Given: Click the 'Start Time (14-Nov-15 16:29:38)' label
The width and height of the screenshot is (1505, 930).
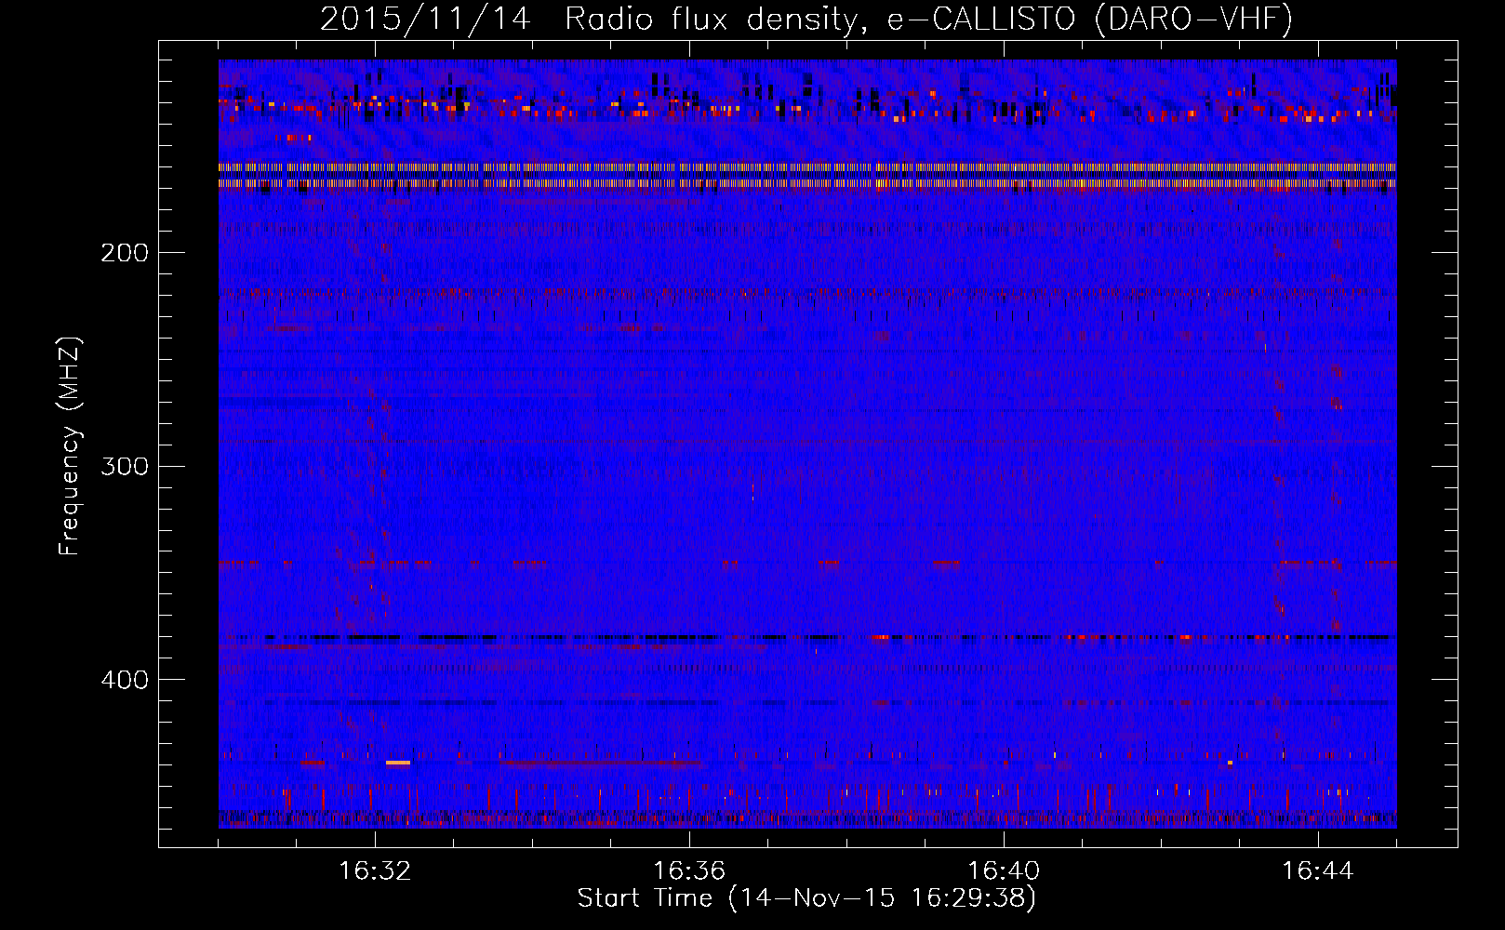Looking at the screenshot, I should pyautogui.click(x=806, y=898).
